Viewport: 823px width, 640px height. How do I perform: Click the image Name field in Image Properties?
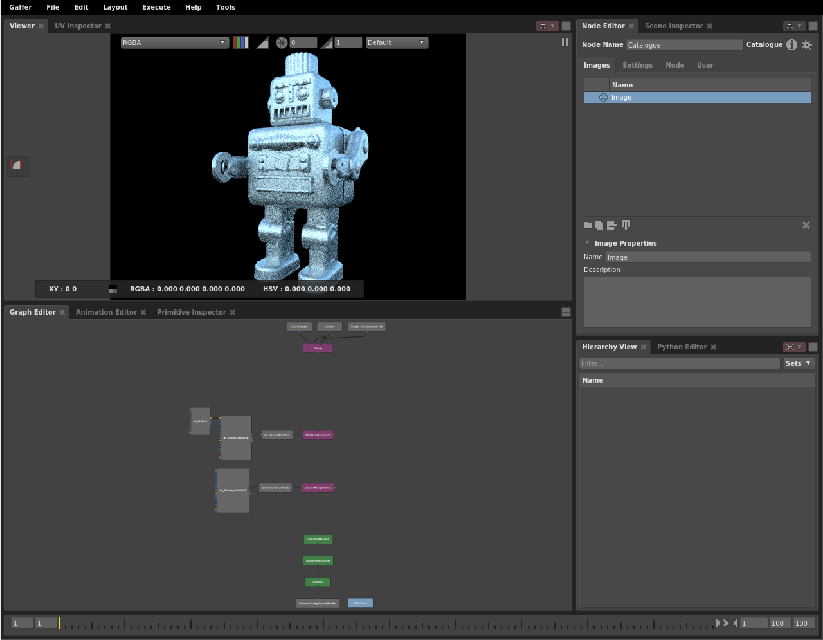(x=708, y=257)
